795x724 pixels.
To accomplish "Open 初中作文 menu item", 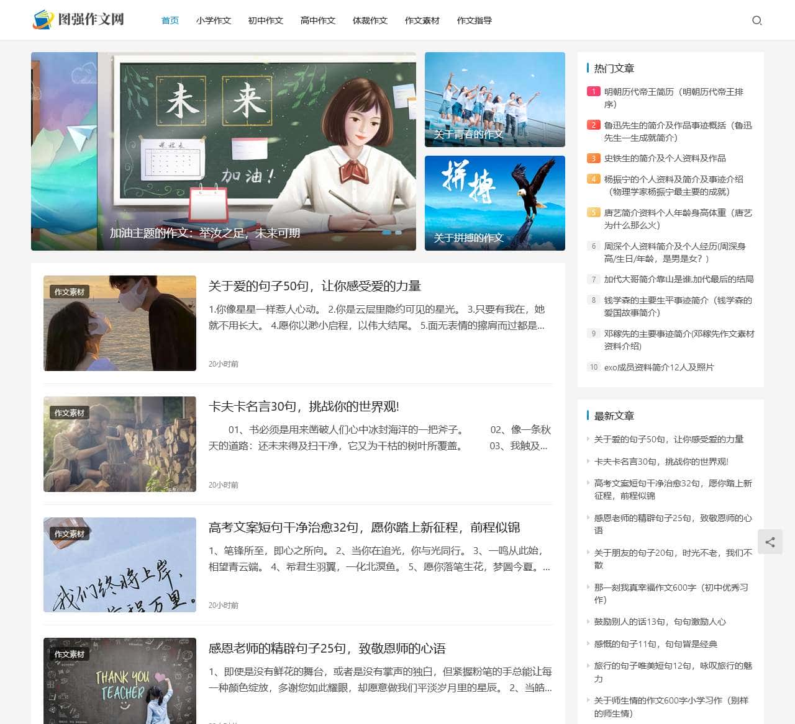I will tap(266, 20).
